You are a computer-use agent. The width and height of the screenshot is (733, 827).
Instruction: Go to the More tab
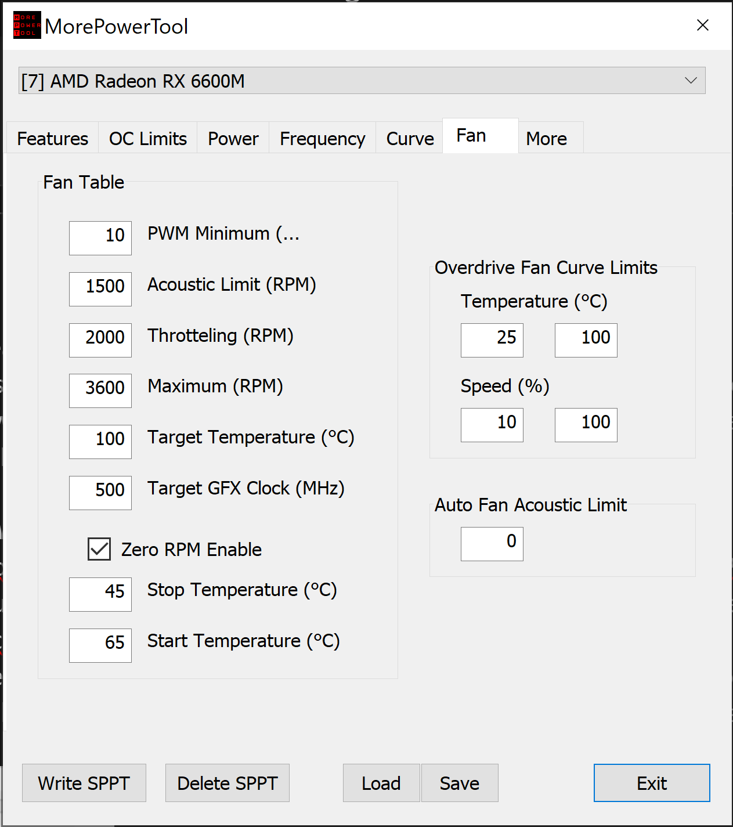click(550, 138)
